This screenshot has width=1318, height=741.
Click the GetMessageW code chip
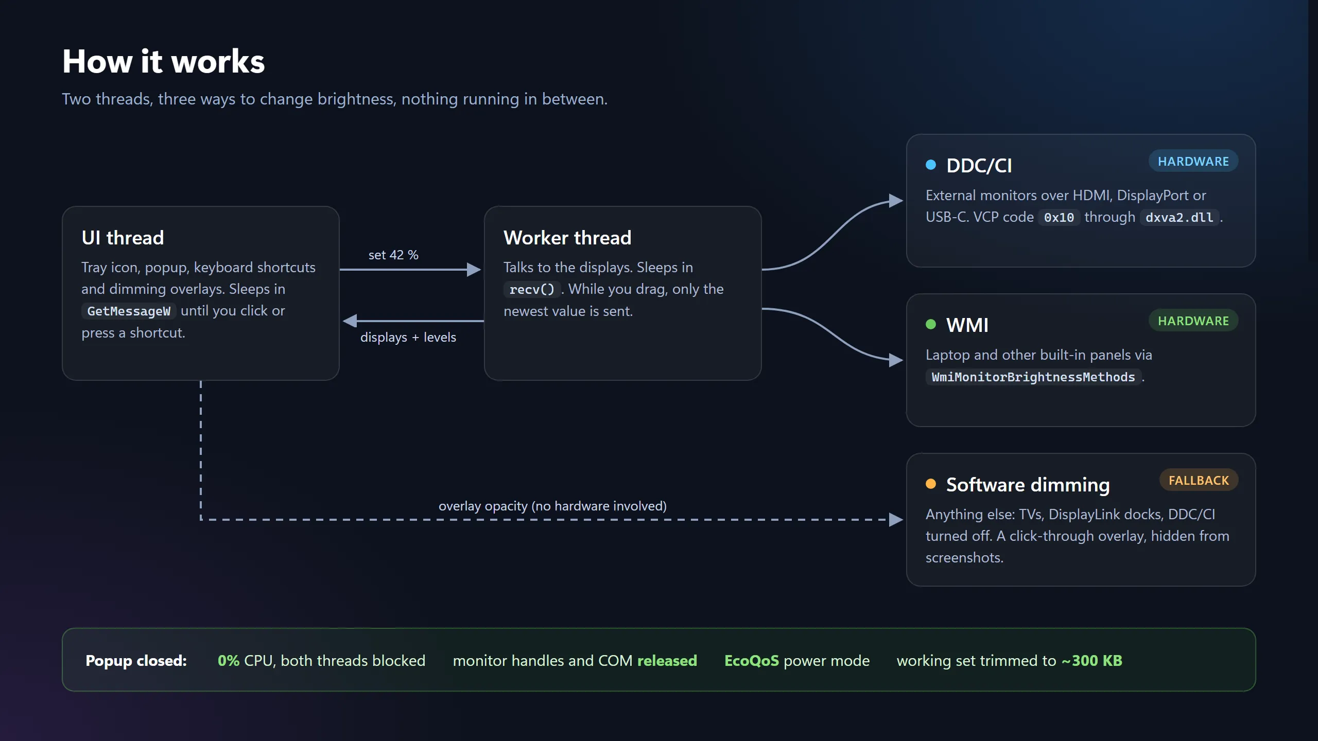129,311
